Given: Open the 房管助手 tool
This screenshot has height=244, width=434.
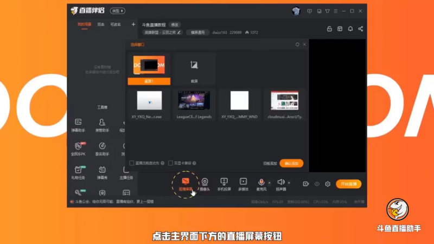Looking at the screenshot, I should (102, 125).
